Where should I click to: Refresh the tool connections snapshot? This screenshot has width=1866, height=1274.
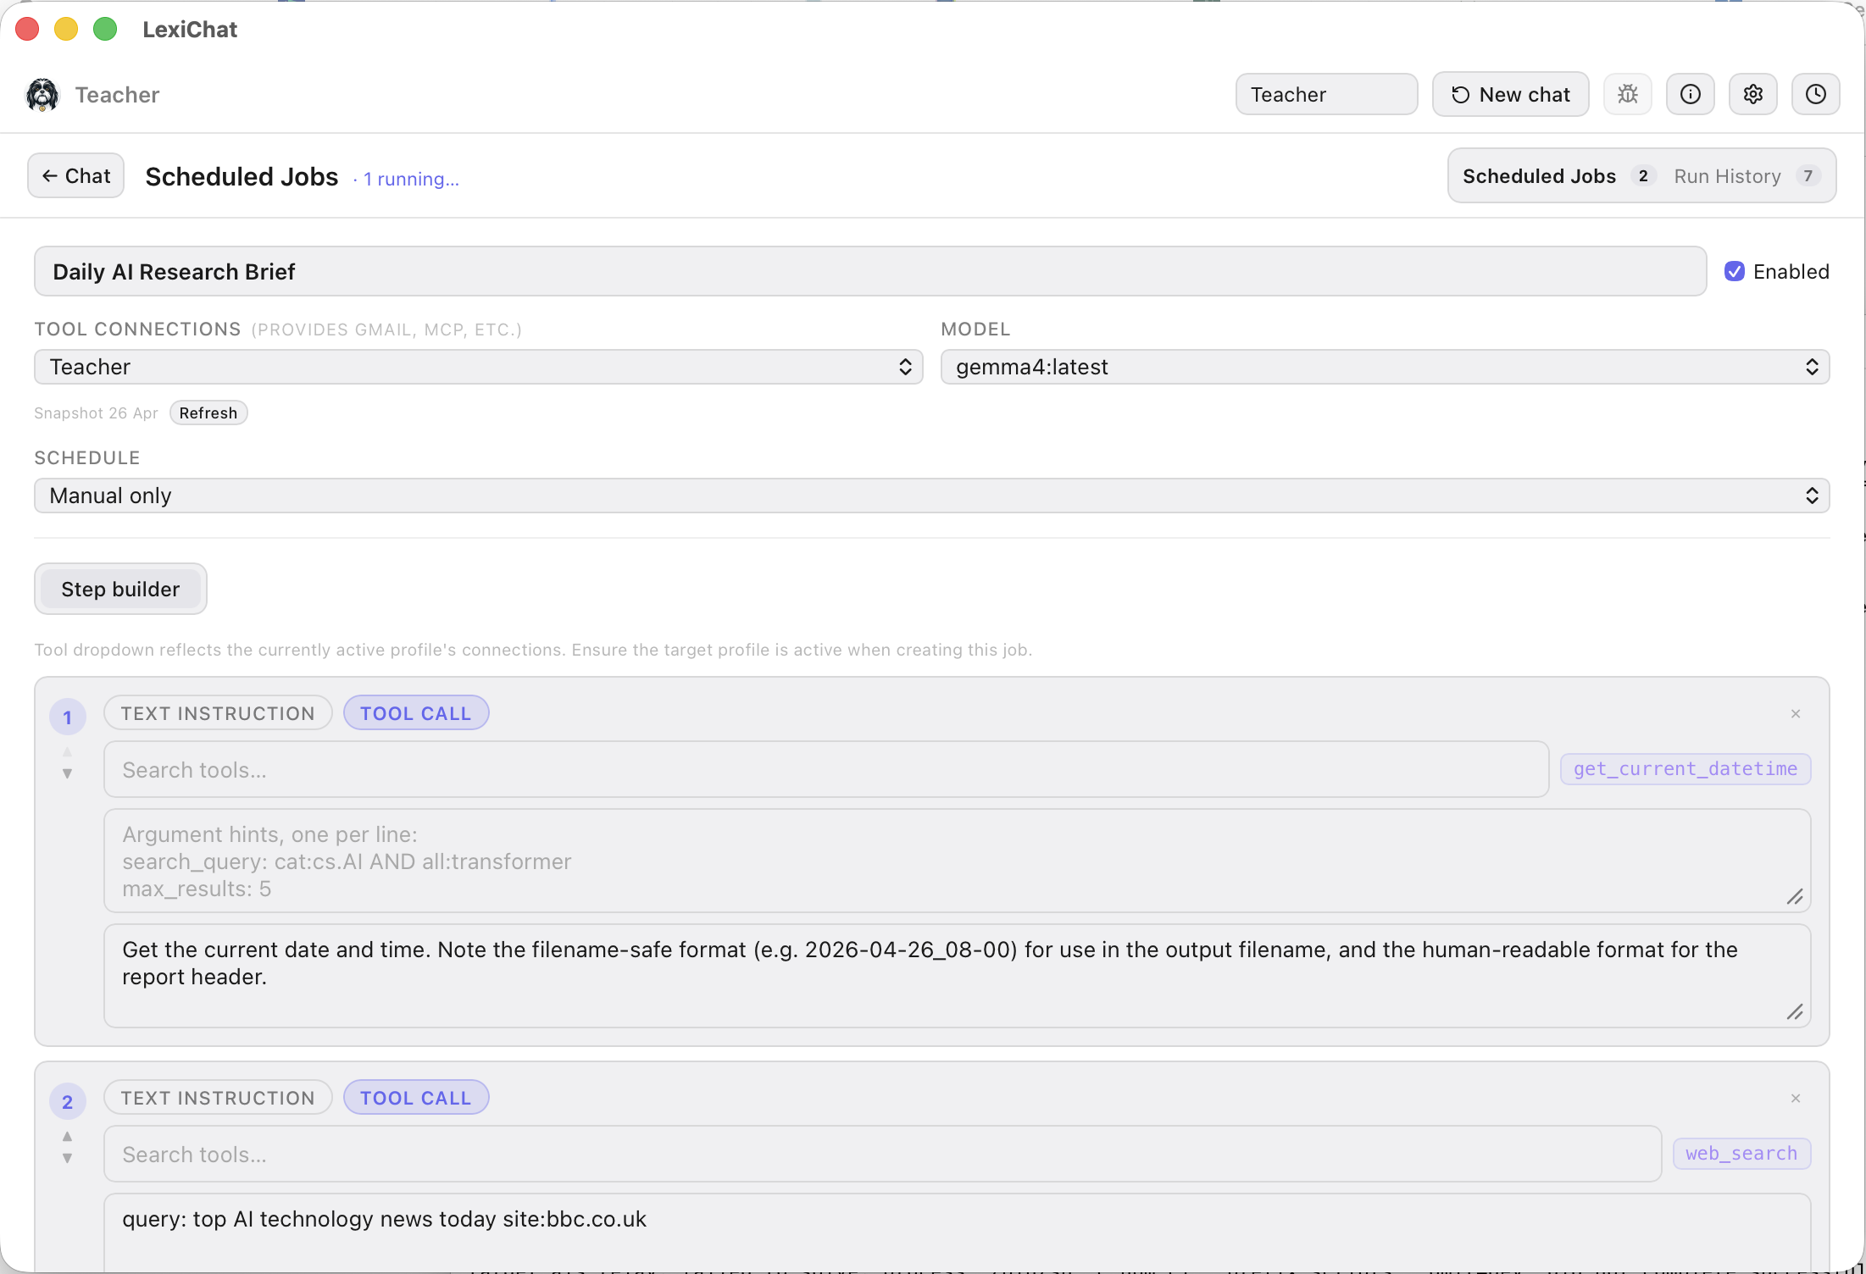208,413
